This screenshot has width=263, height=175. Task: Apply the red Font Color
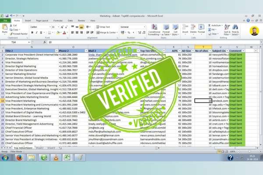[64, 33]
